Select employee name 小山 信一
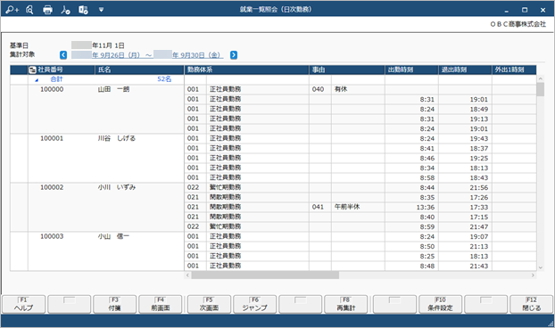555x328 pixels. coord(113,236)
